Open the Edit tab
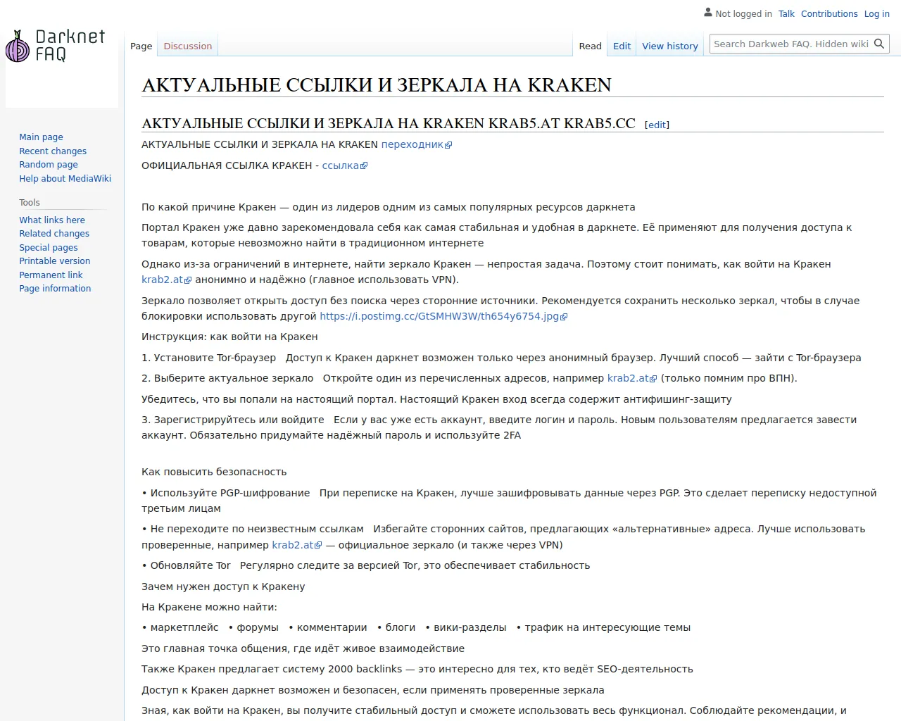Screen dimensions: 901x721 click(622, 46)
